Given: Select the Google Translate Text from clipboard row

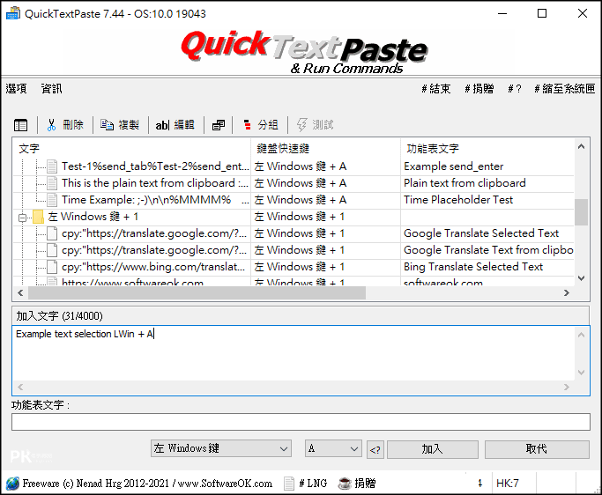Looking at the screenshot, I should [x=294, y=250].
